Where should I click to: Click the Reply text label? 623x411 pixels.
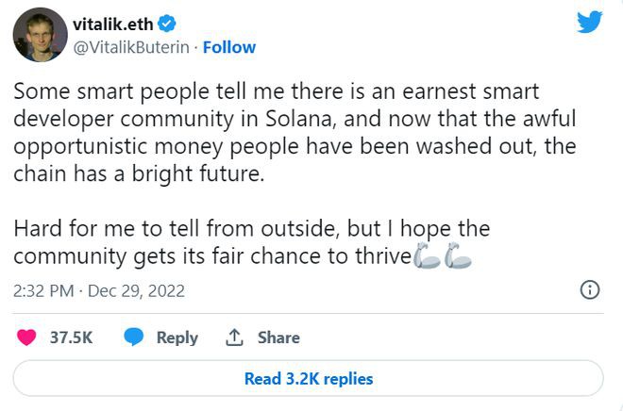(x=177, y=337)
